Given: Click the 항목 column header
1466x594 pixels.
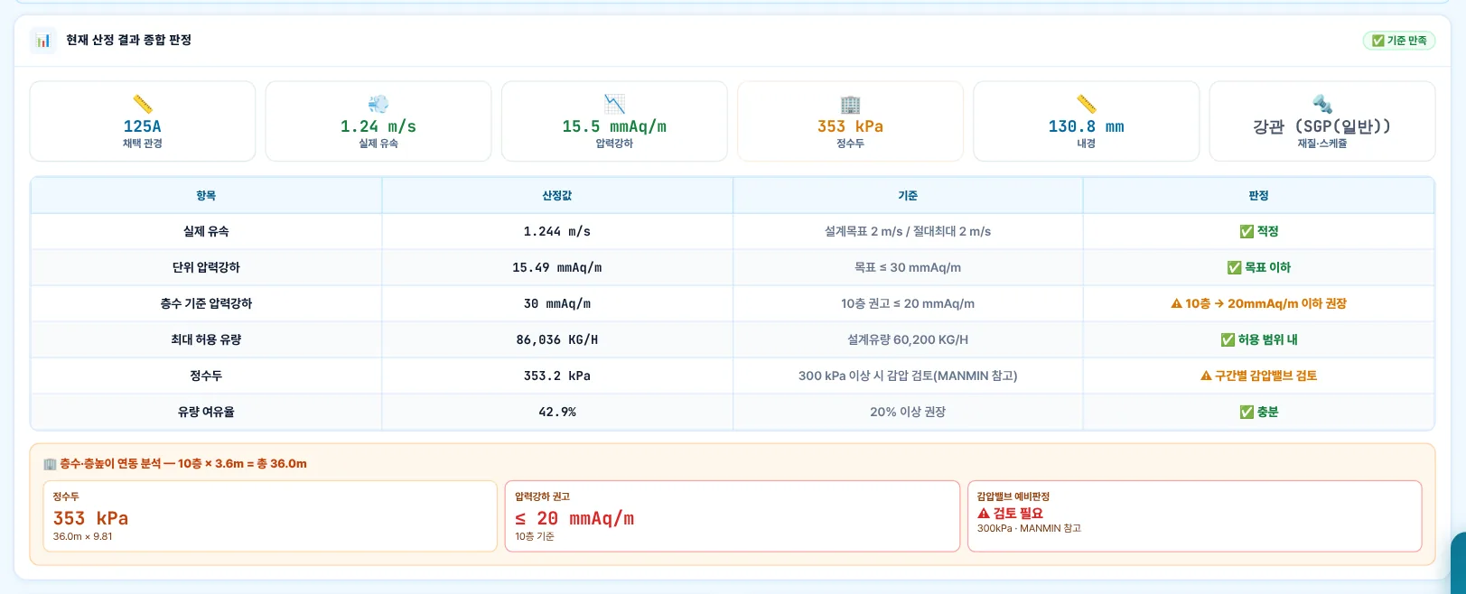Looking at the screenshot, I should pyautogui.click(x=206, y=196).
